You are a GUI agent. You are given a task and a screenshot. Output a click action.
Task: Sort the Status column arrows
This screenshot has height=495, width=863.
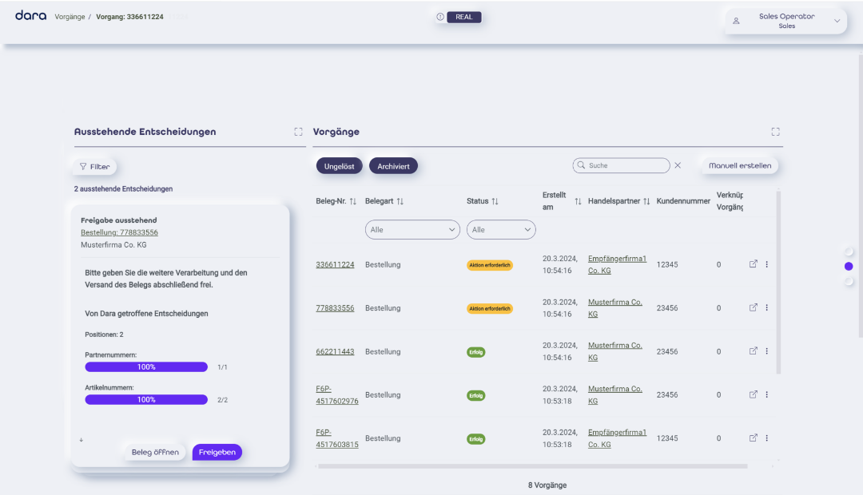pos(495,201)
